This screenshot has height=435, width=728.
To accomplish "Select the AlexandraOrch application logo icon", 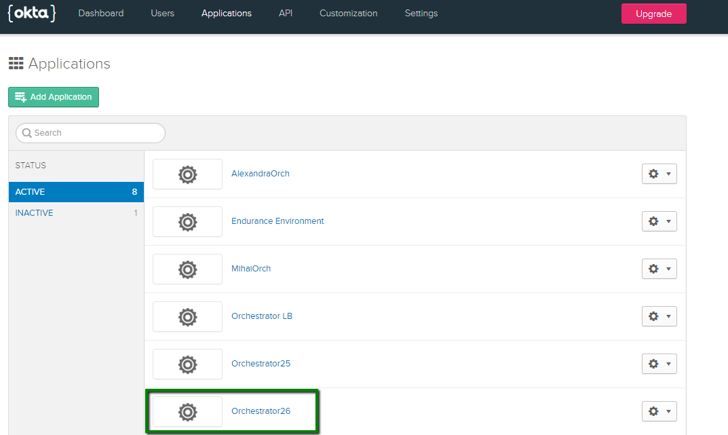I will tap(187, 174).
